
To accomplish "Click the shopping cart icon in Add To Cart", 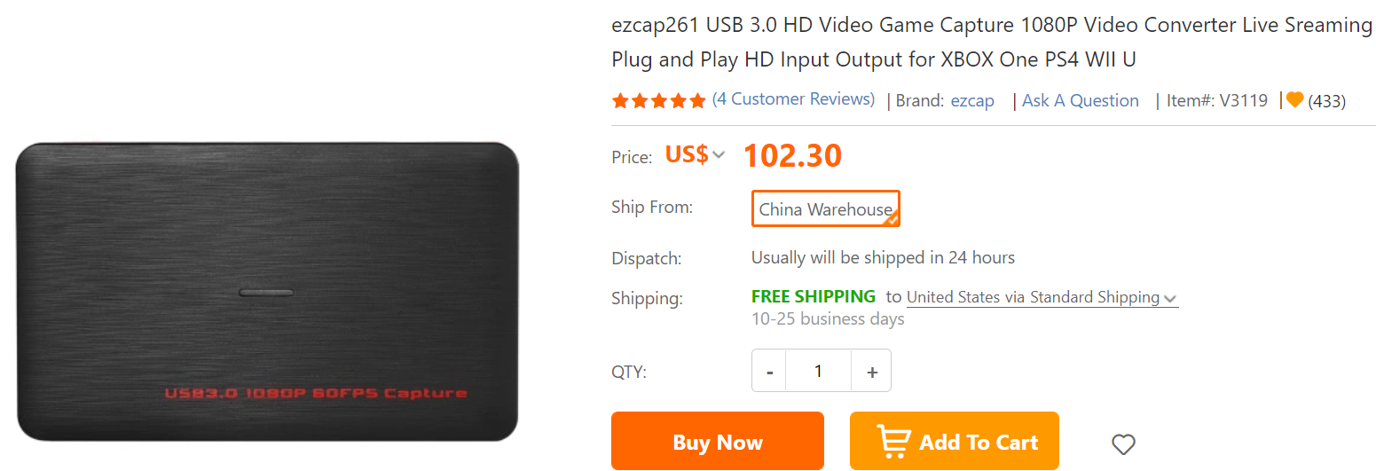I will [x=894, y=441].
